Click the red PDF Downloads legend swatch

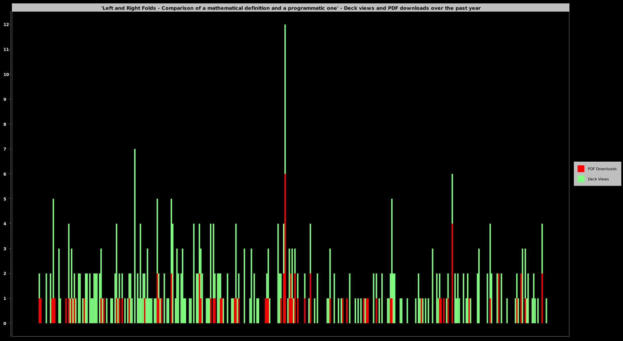pyautogui.click(x=581, y=169)
